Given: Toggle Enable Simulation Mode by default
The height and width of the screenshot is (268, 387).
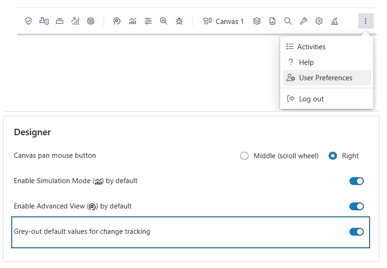Looking at the screenshot, I should (x=356, y=181).
